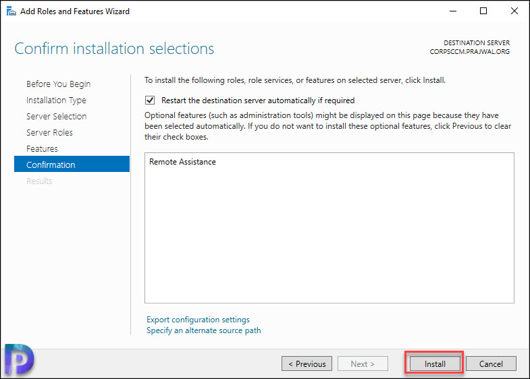
Task: Toggle Restart the destination server automatically checkbox
Action: [150, 100]
